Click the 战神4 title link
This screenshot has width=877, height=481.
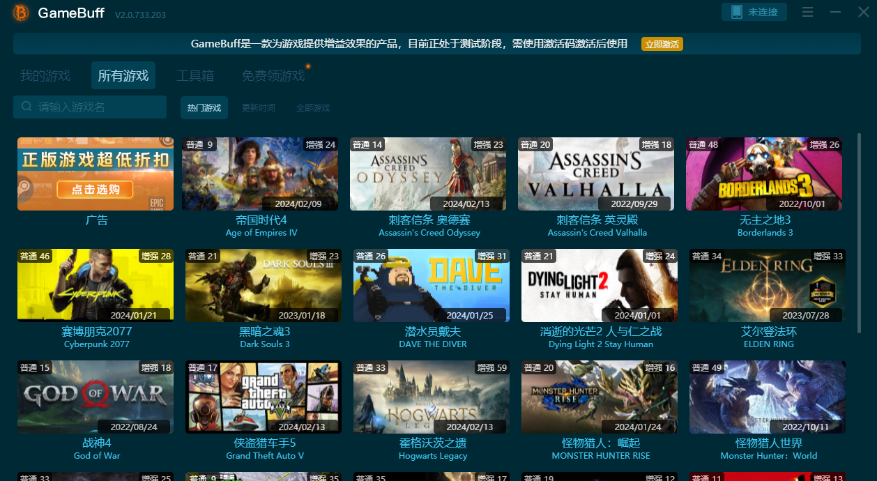[97, 443]
